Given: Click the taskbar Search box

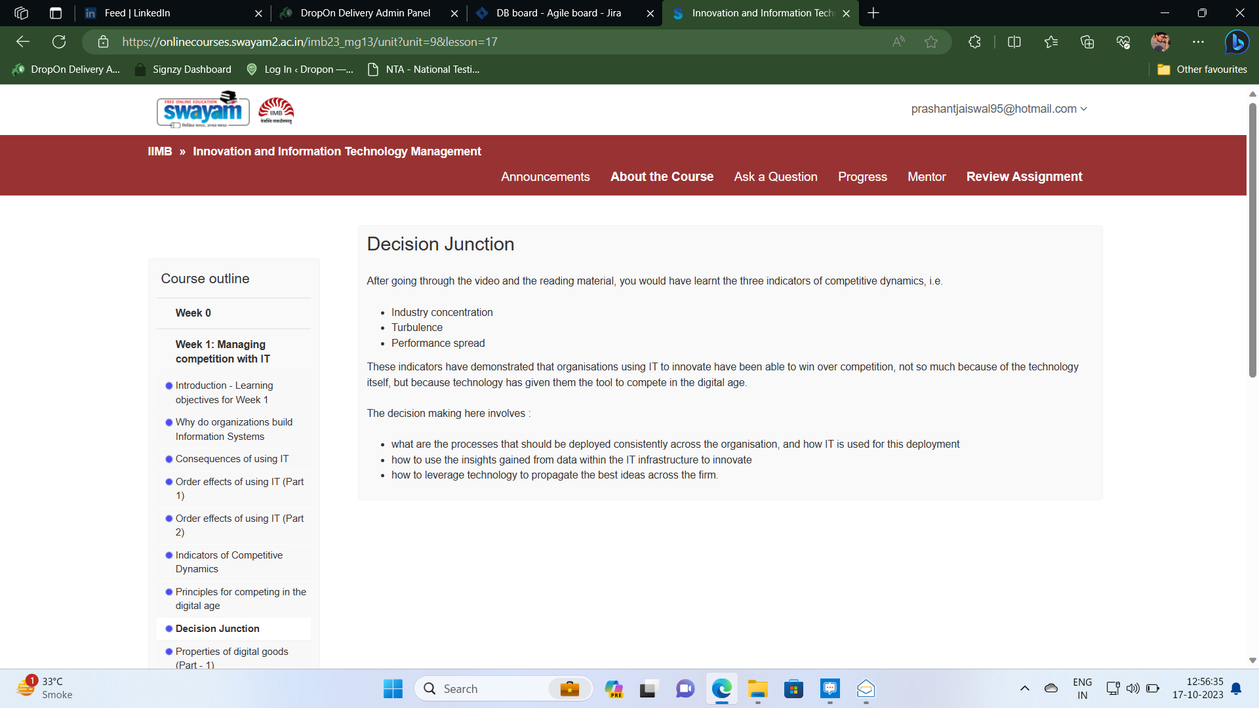Looking at the screenshot, I should 504,689.
